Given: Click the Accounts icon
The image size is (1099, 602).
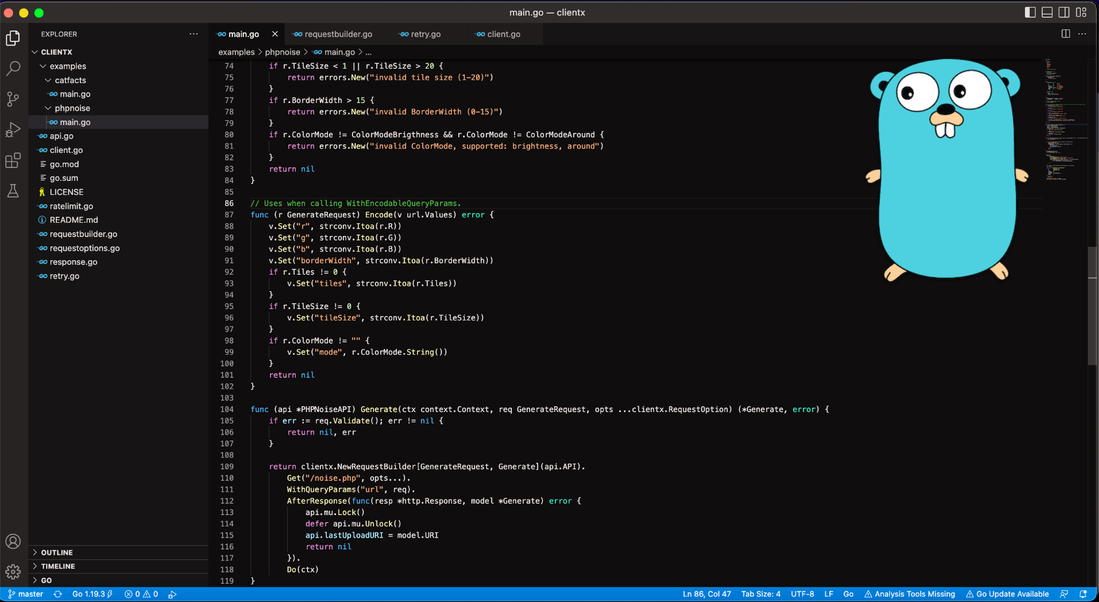Looking at the screenshot, I should (13, 541).
